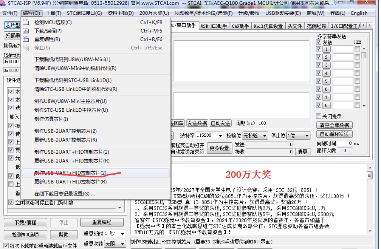The width and height of the screenshot is (381, 249).
Task: Click the 重复编程 button at bottom
Action: point(102,222)
